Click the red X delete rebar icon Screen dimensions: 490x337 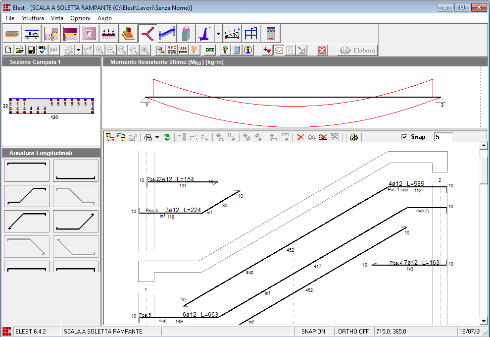coord(300,137)
